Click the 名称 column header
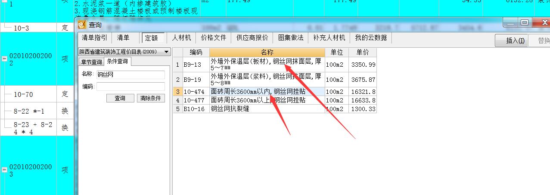Image resolution: width=550 pixels, height=195 pixels. click(x=267, y=52)
